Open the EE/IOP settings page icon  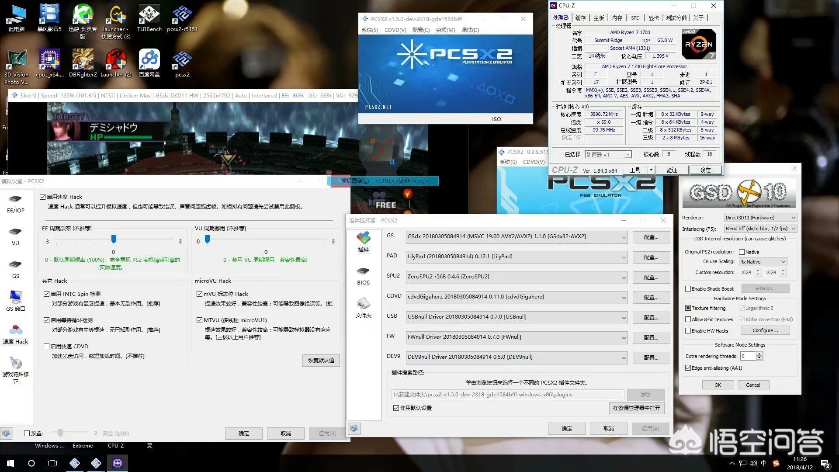point(15,199)
